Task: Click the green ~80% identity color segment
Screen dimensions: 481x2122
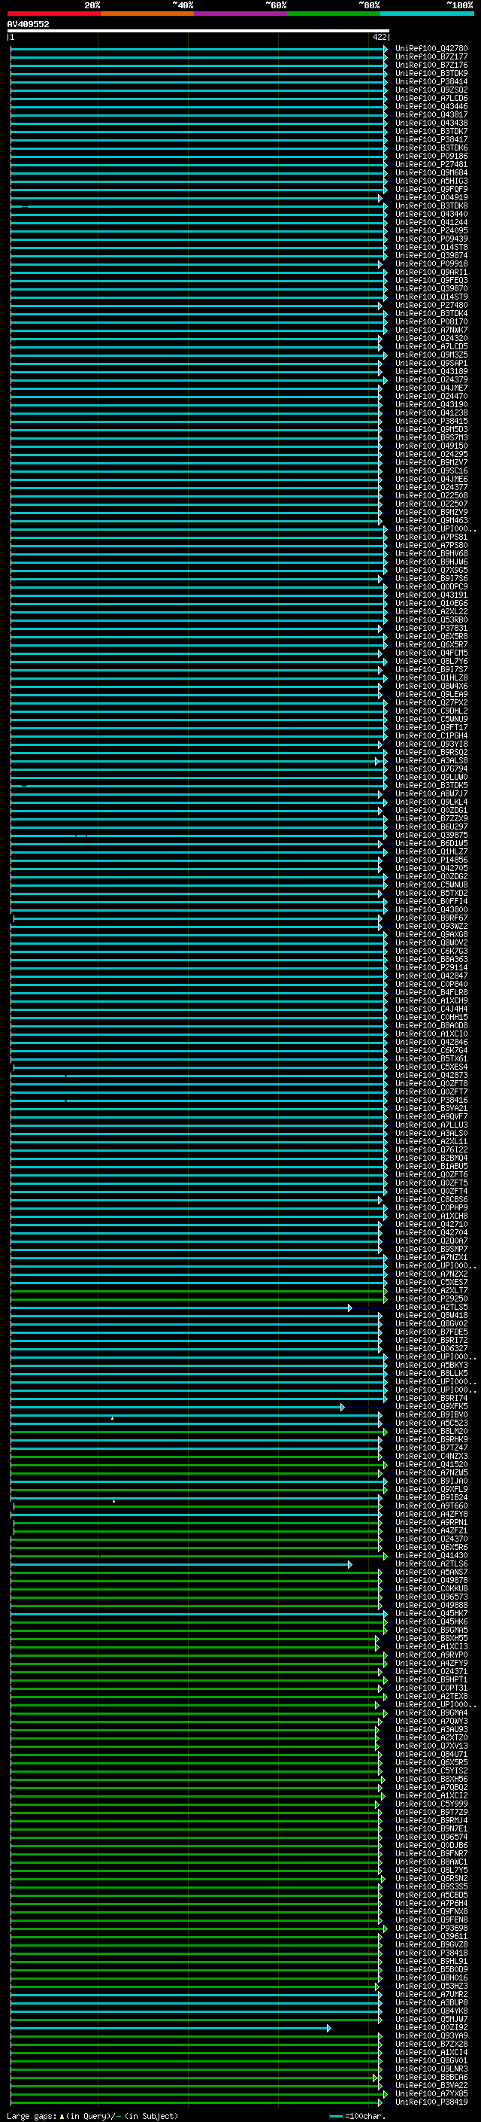Action: (x=334, y=14)
